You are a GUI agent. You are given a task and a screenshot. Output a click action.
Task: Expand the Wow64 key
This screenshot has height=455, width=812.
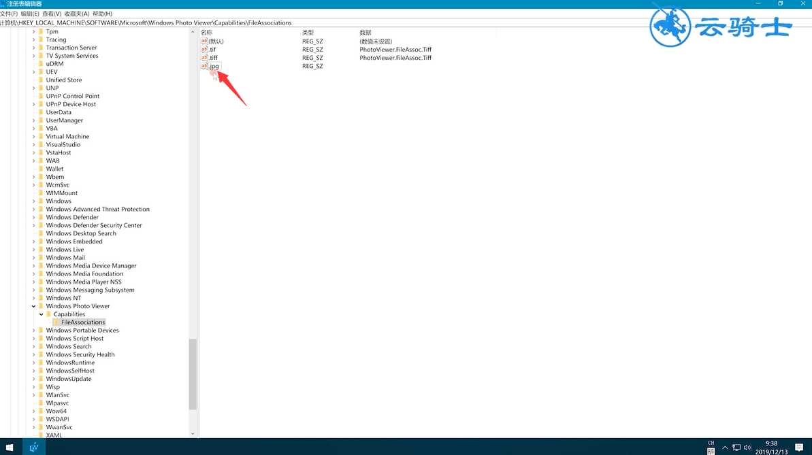[33, 411]
